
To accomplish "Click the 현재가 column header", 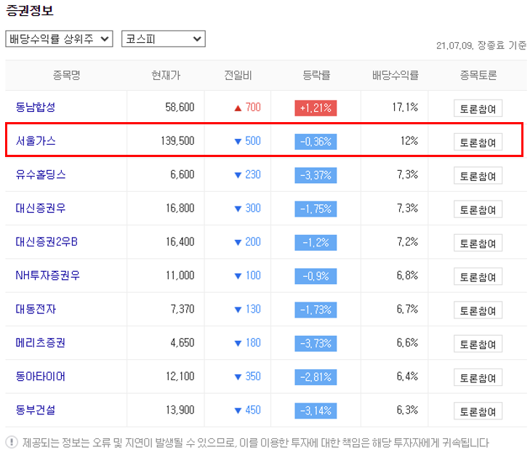I will 166,75.
